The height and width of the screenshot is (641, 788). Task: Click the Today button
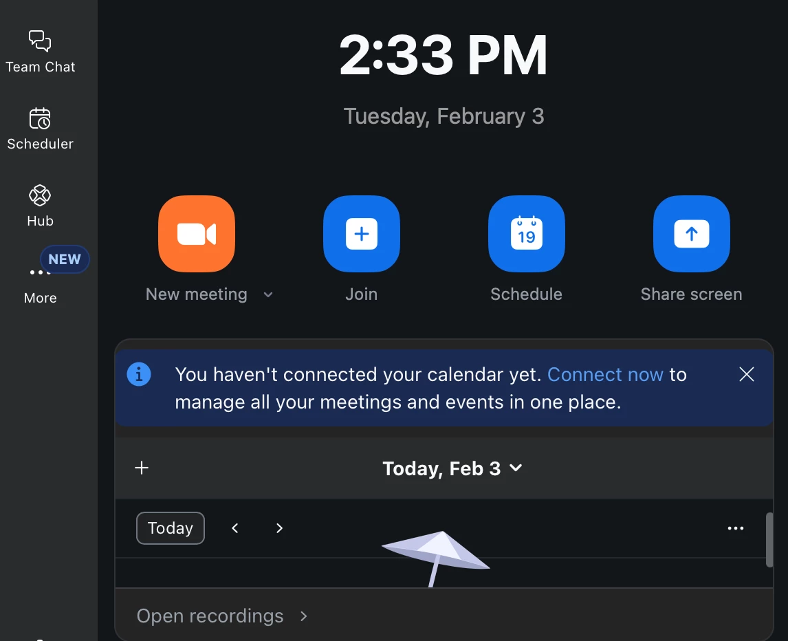click(x=171, y=528)
